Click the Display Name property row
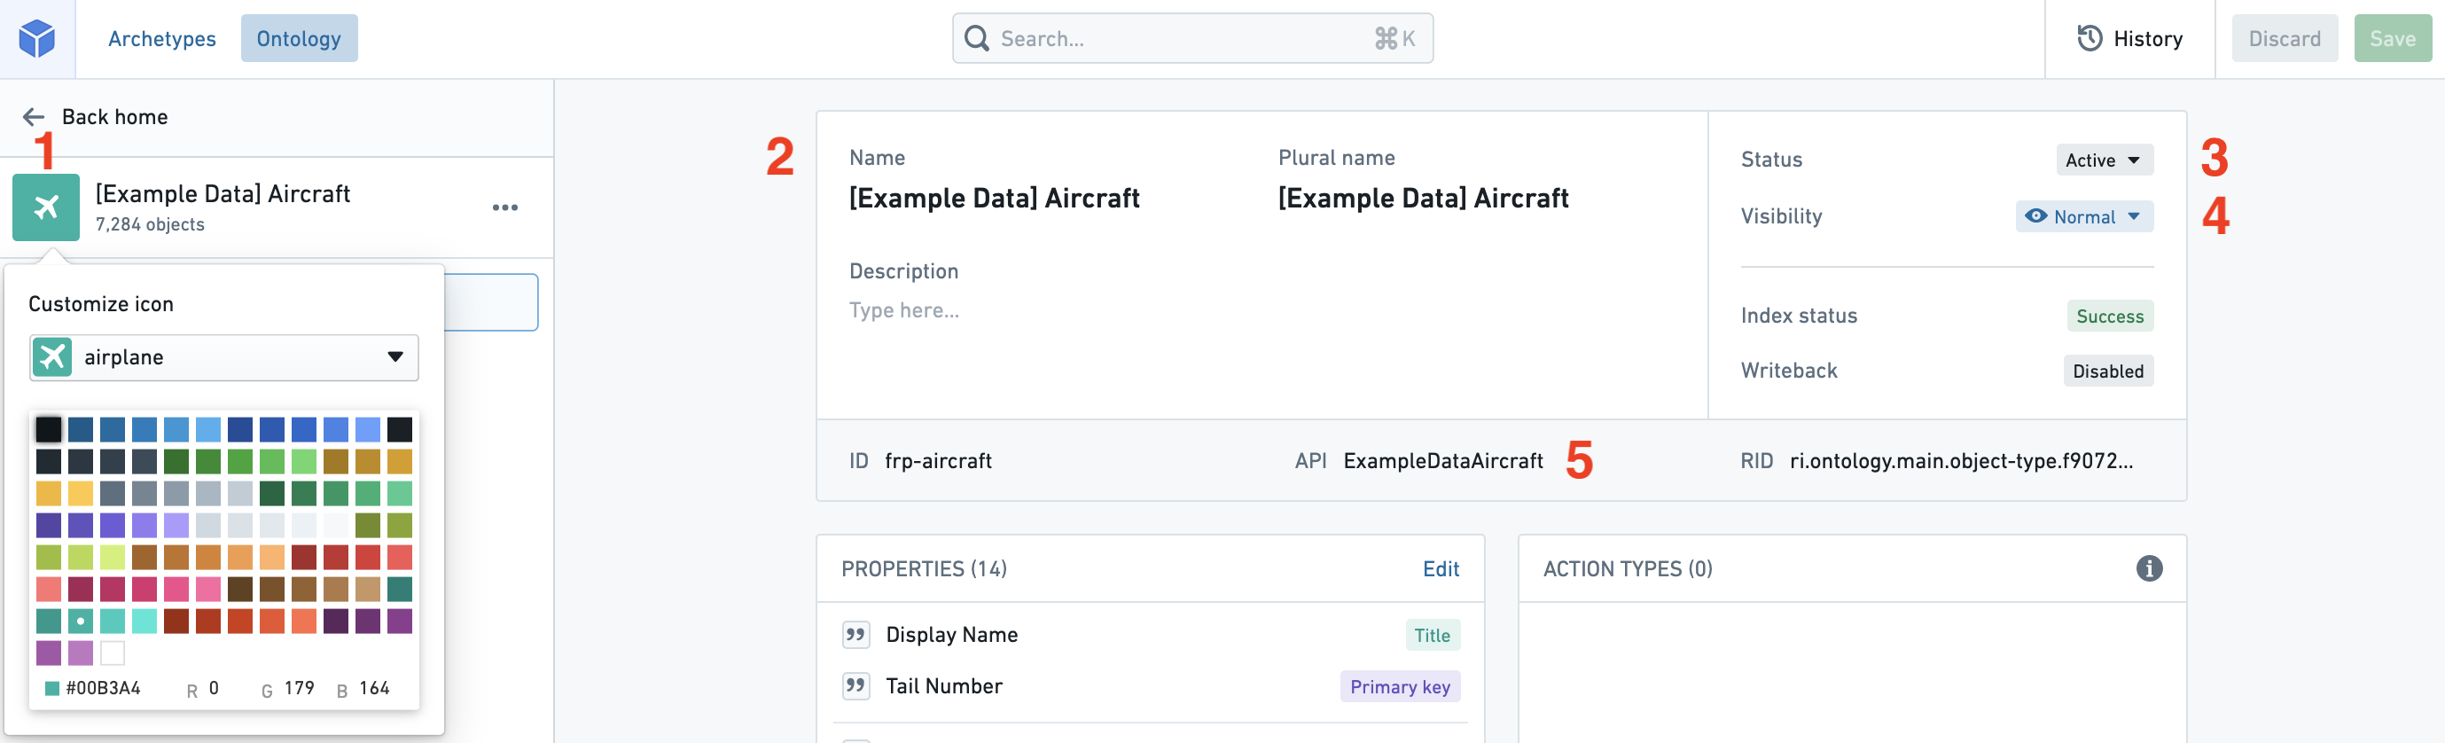 click(x=1151, y=635)
